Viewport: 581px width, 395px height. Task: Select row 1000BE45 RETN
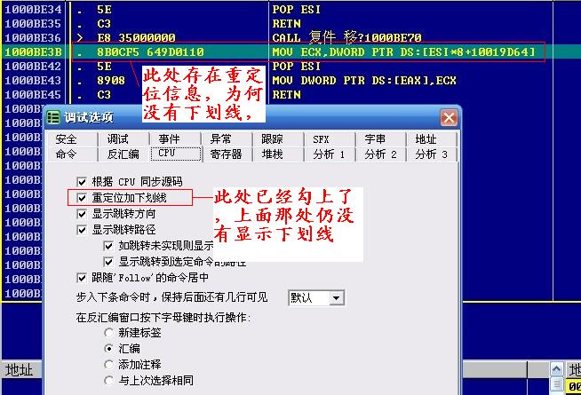pyautogui.click(x=277, y=95)
